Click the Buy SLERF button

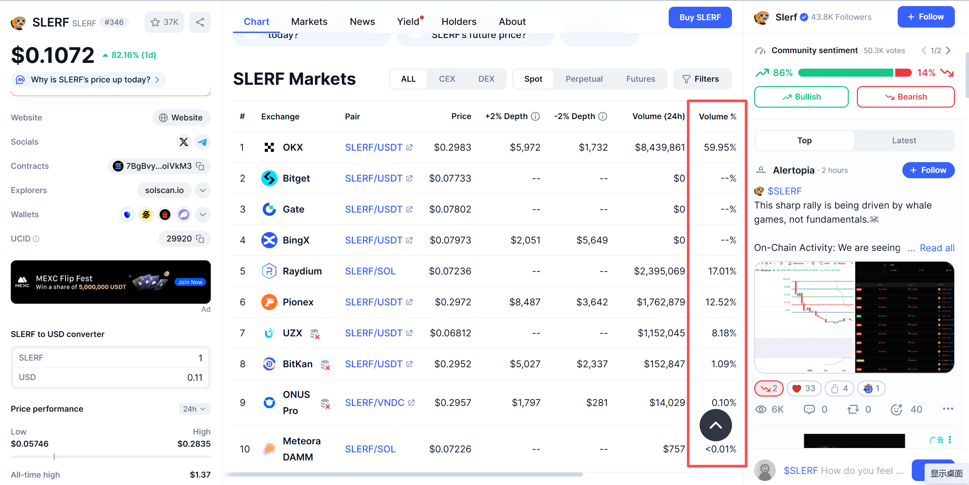700,17
